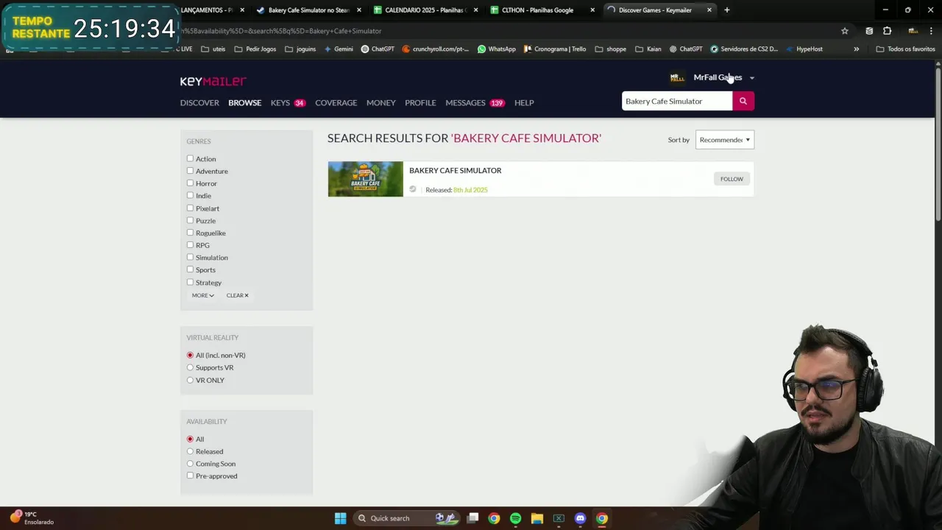Open the Todos os favoritos folder
Image resolution: width=942 pixels, height=530 pixels.
905,49
